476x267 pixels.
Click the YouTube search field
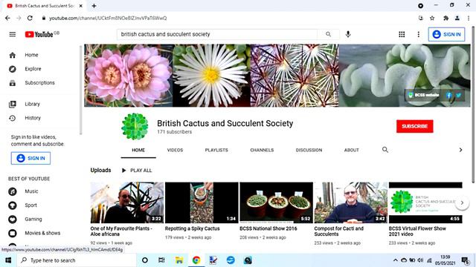point(217,34)
